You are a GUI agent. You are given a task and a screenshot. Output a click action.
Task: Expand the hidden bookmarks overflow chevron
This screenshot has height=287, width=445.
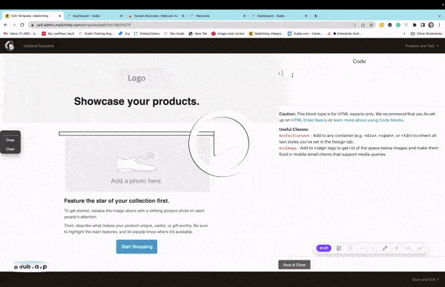(x=404, y=33)
